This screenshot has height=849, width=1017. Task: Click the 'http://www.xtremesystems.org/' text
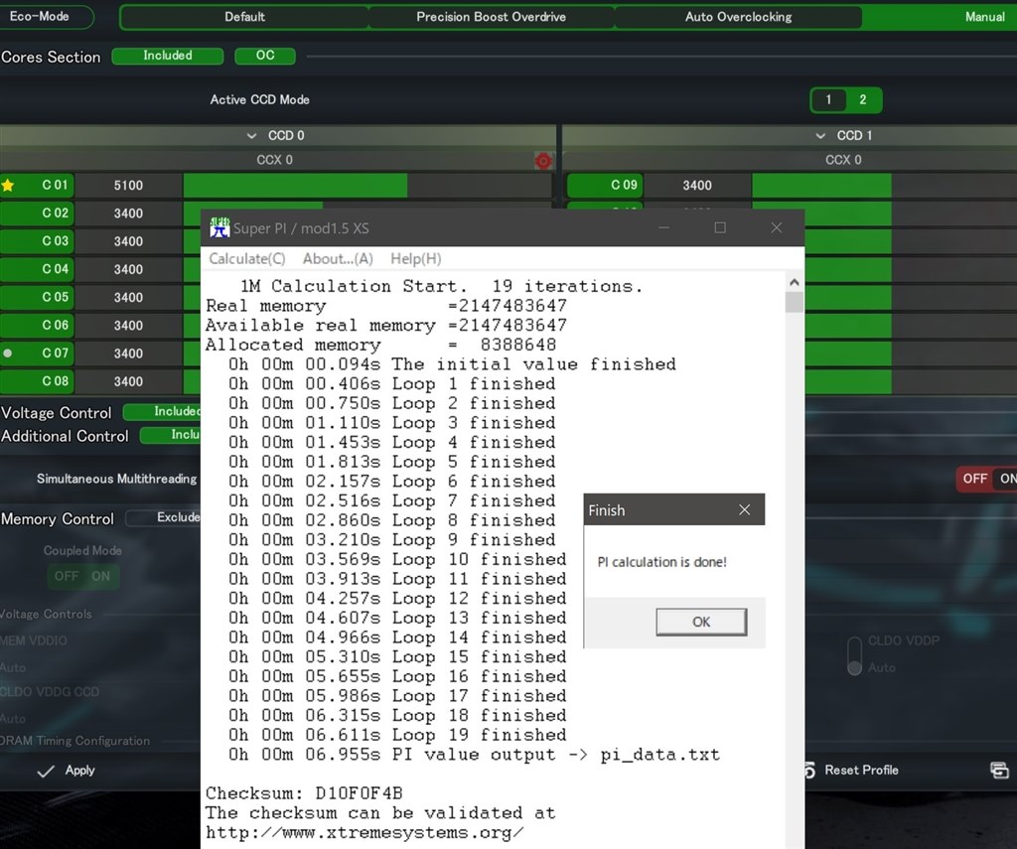364,833
